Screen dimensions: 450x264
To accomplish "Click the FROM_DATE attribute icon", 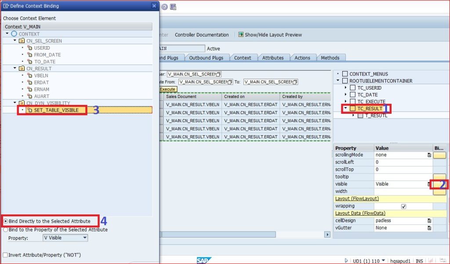I will (x=29, y=55).
